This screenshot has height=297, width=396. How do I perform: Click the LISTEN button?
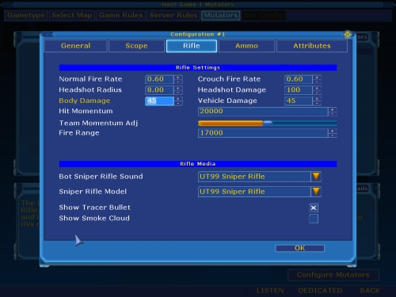coord(270,291)
